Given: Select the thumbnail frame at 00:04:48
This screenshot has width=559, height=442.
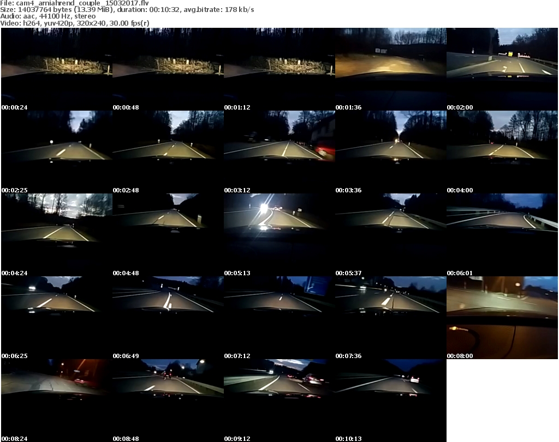Looking at the screenshot, I should (168, 235).
